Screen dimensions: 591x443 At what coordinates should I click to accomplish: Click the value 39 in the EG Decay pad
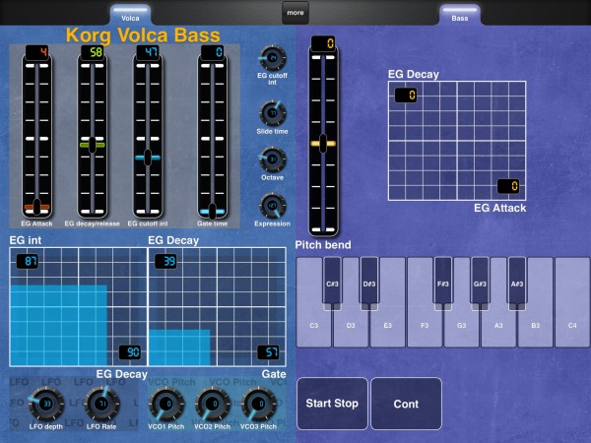coord(165,261)
